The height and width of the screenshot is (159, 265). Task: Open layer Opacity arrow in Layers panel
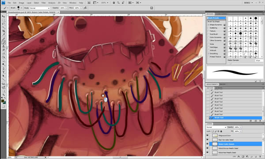tap(241, 127)
